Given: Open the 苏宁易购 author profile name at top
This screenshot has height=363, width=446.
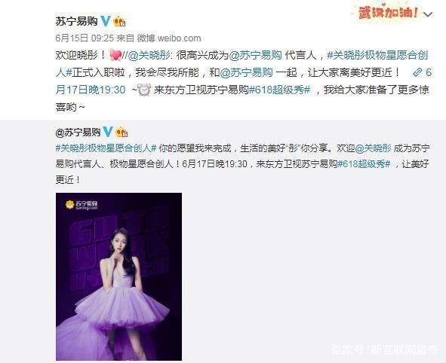Looking at the screenshot, I should pos(76,21).
